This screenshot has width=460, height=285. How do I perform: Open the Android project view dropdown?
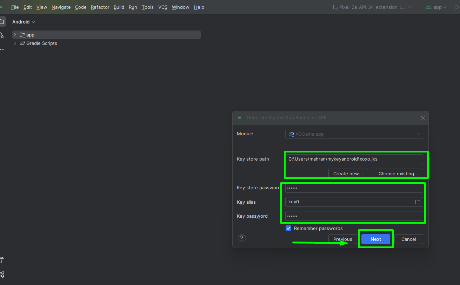point(24,22)
